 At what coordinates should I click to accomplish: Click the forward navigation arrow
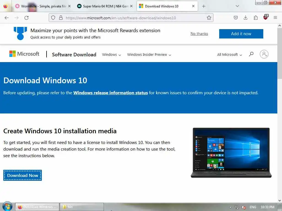tap(17, 18)
